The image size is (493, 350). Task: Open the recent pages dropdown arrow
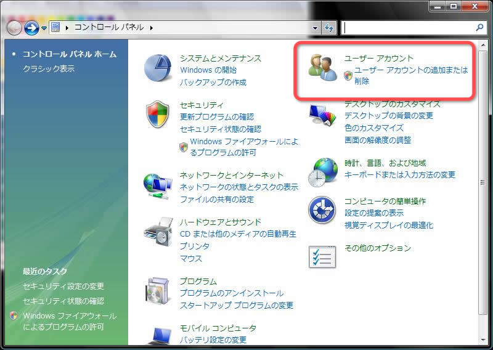44,28
